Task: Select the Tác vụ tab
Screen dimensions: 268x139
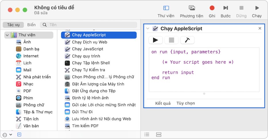Action: (x=13, y=25)
